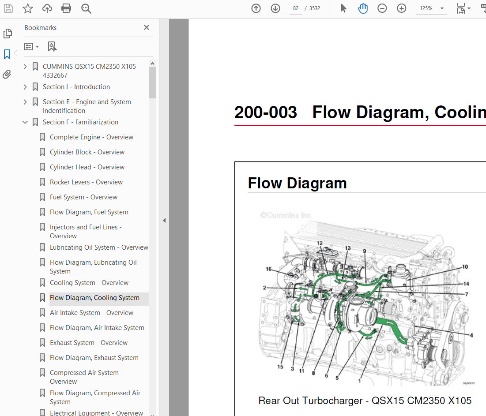Screen dimensions: 486x416
Task: Expand Section I - Introduction
Action: 26,87
